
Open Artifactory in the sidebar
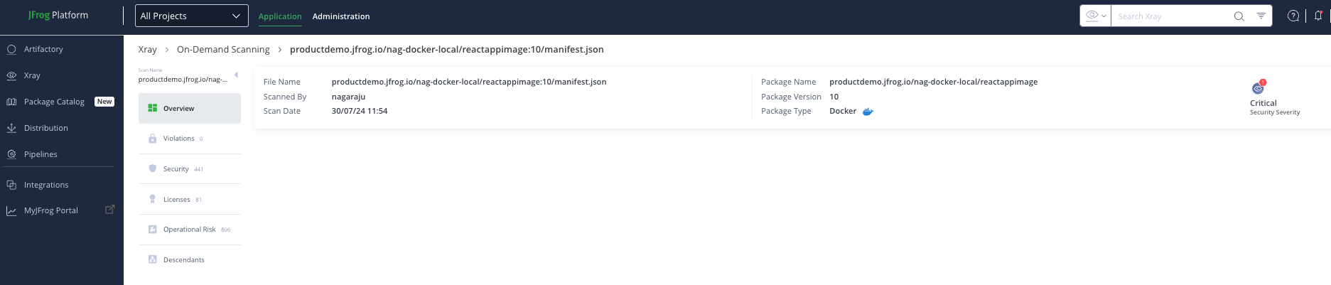(x=43, y=49)
